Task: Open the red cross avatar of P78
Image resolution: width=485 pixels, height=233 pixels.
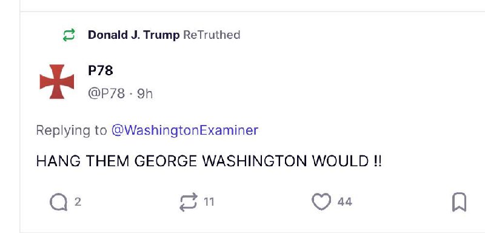Action: click(x=57, y=82)
